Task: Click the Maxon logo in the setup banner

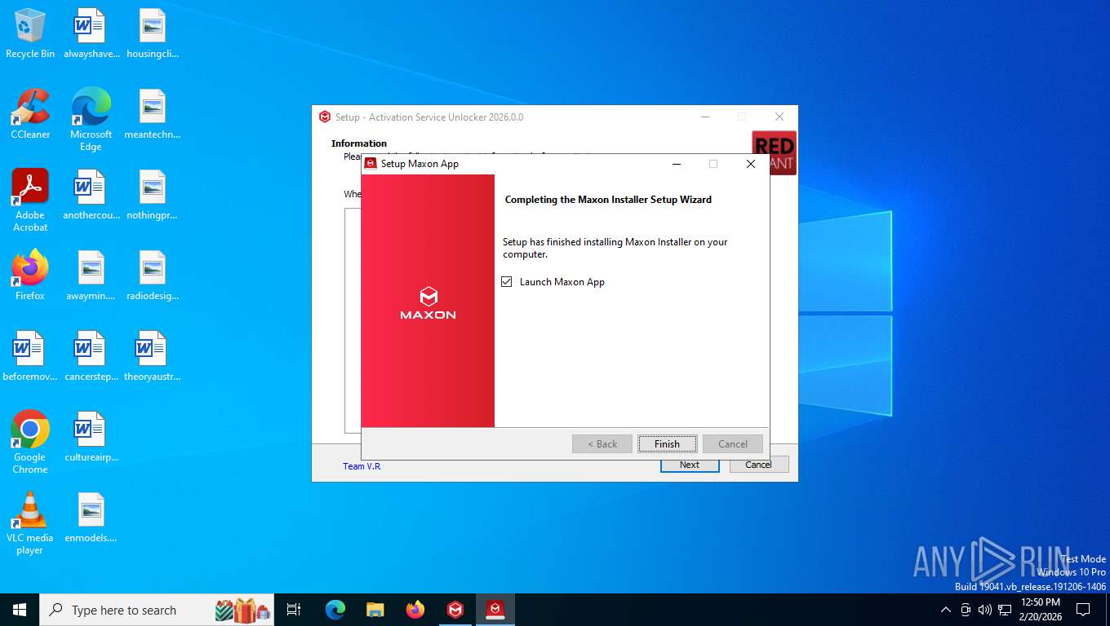Action: [x=428, y=302]
